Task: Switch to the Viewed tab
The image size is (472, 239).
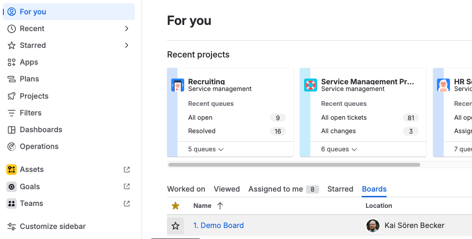Action: point(227,189)
